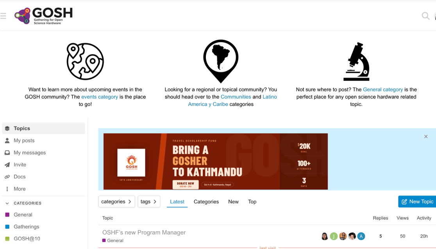Click the blue Gatherings color swatch
This screenshot has width=436, height=249.
(x=7, y=227)
